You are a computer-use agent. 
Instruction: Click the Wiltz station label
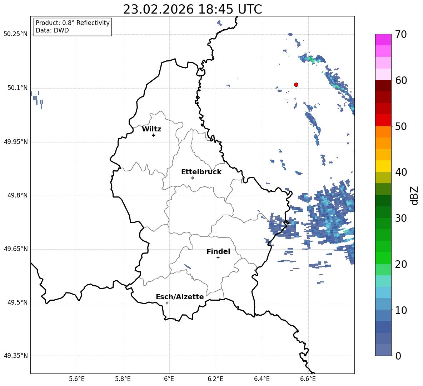tap(151, 129)
